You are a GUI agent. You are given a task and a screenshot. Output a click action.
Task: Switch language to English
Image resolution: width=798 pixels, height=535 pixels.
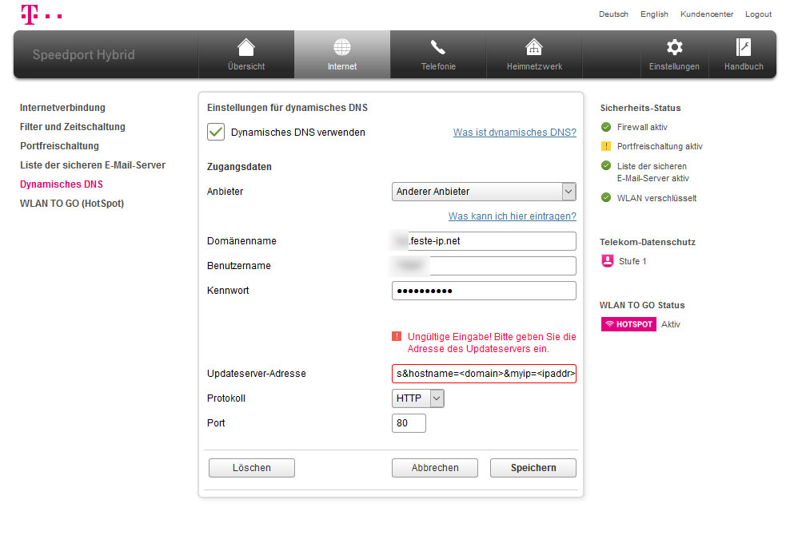point(654,14)
